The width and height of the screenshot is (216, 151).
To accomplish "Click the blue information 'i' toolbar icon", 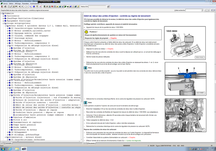I will pos(34,7).
